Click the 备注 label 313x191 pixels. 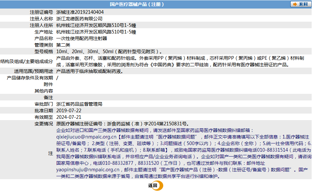[x=48, y=97]
